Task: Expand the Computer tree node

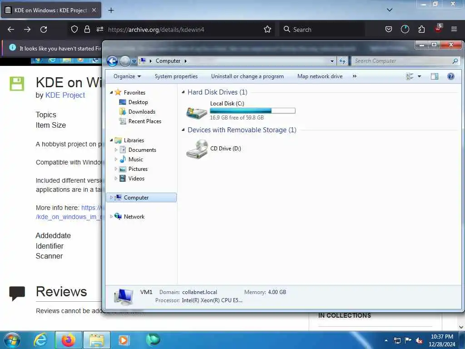Action: point(111,197)
